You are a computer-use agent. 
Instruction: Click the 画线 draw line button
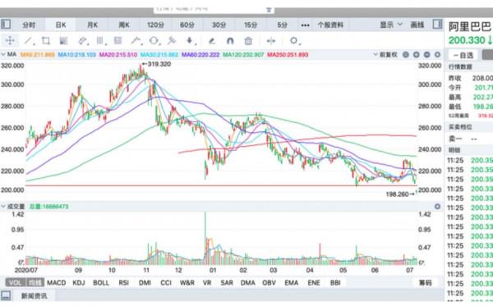coord(417,25)
